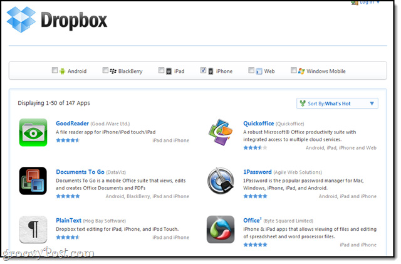Click the '(Byte Squared Limited)' developer text
Image resolution: width=401 pixels, height=264 pixels.
pos(288,221)
